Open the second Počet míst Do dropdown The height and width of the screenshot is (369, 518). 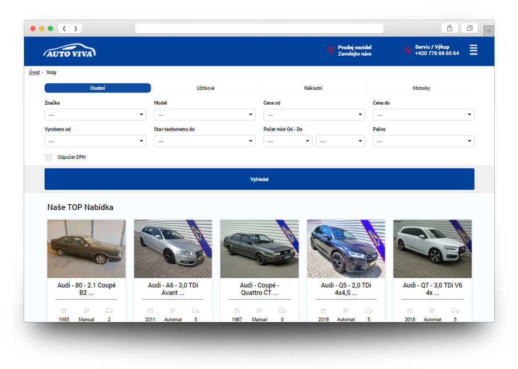(340, 141)
